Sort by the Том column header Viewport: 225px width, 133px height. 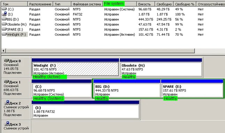[14, 4]
